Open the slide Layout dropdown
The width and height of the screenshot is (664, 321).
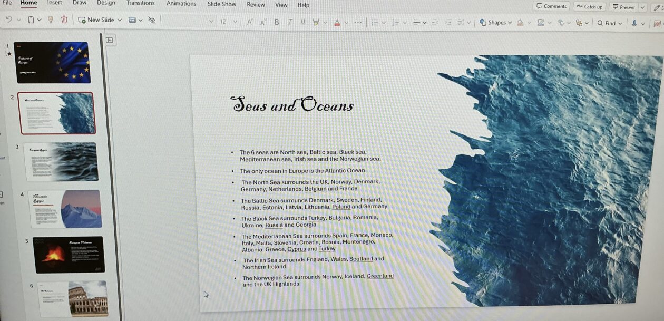click(135, 20)
